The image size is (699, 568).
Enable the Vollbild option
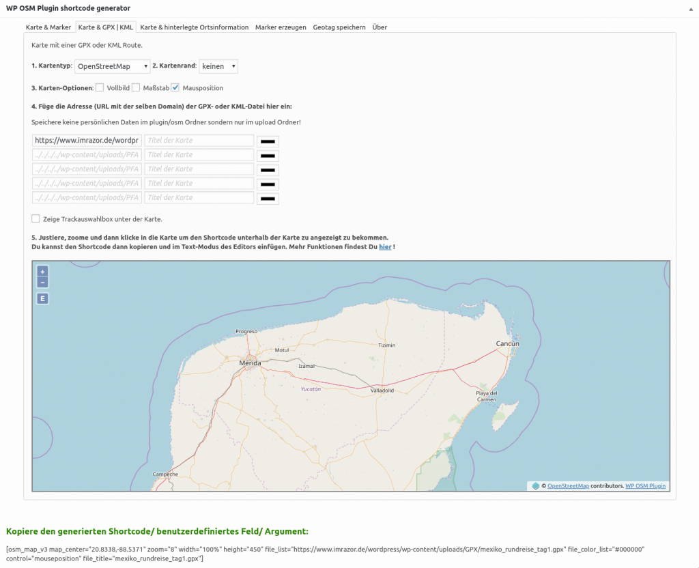[x=100, y=87]
